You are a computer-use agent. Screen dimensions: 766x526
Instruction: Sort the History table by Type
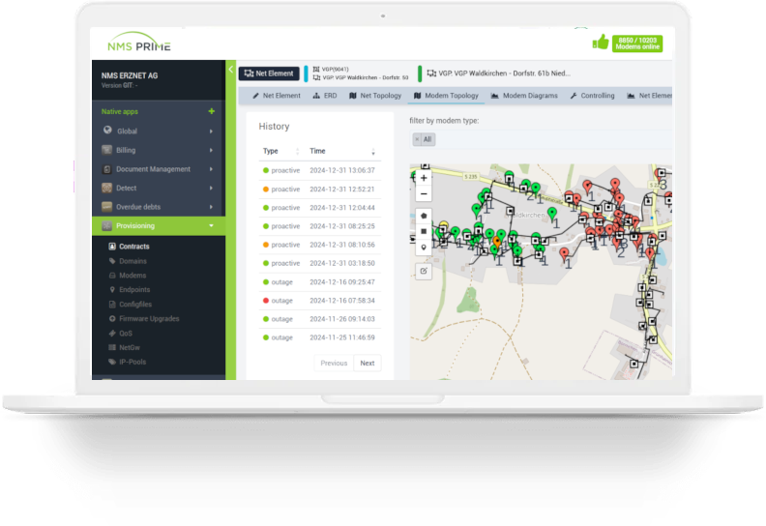coord(280,152)
